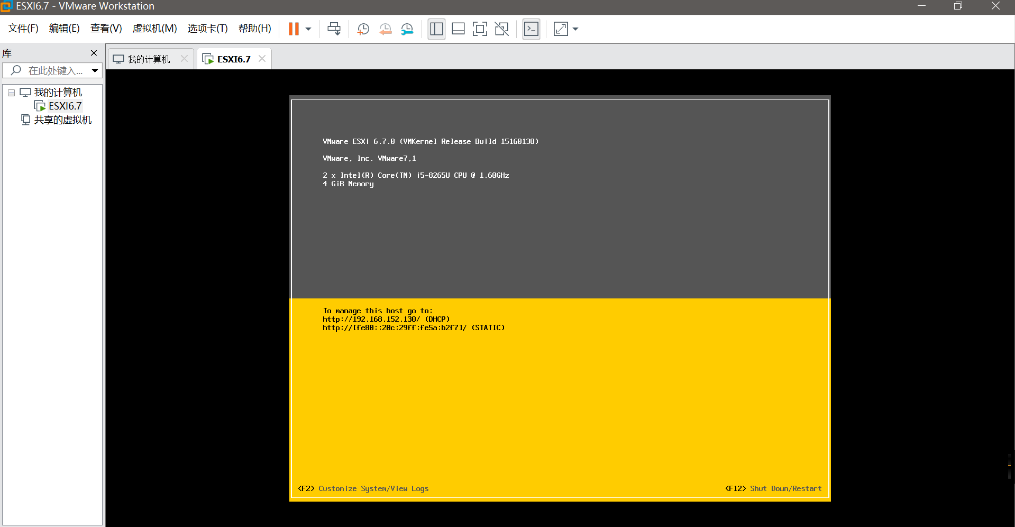Take a snapshot of this virtual machine

click(363, 29)
